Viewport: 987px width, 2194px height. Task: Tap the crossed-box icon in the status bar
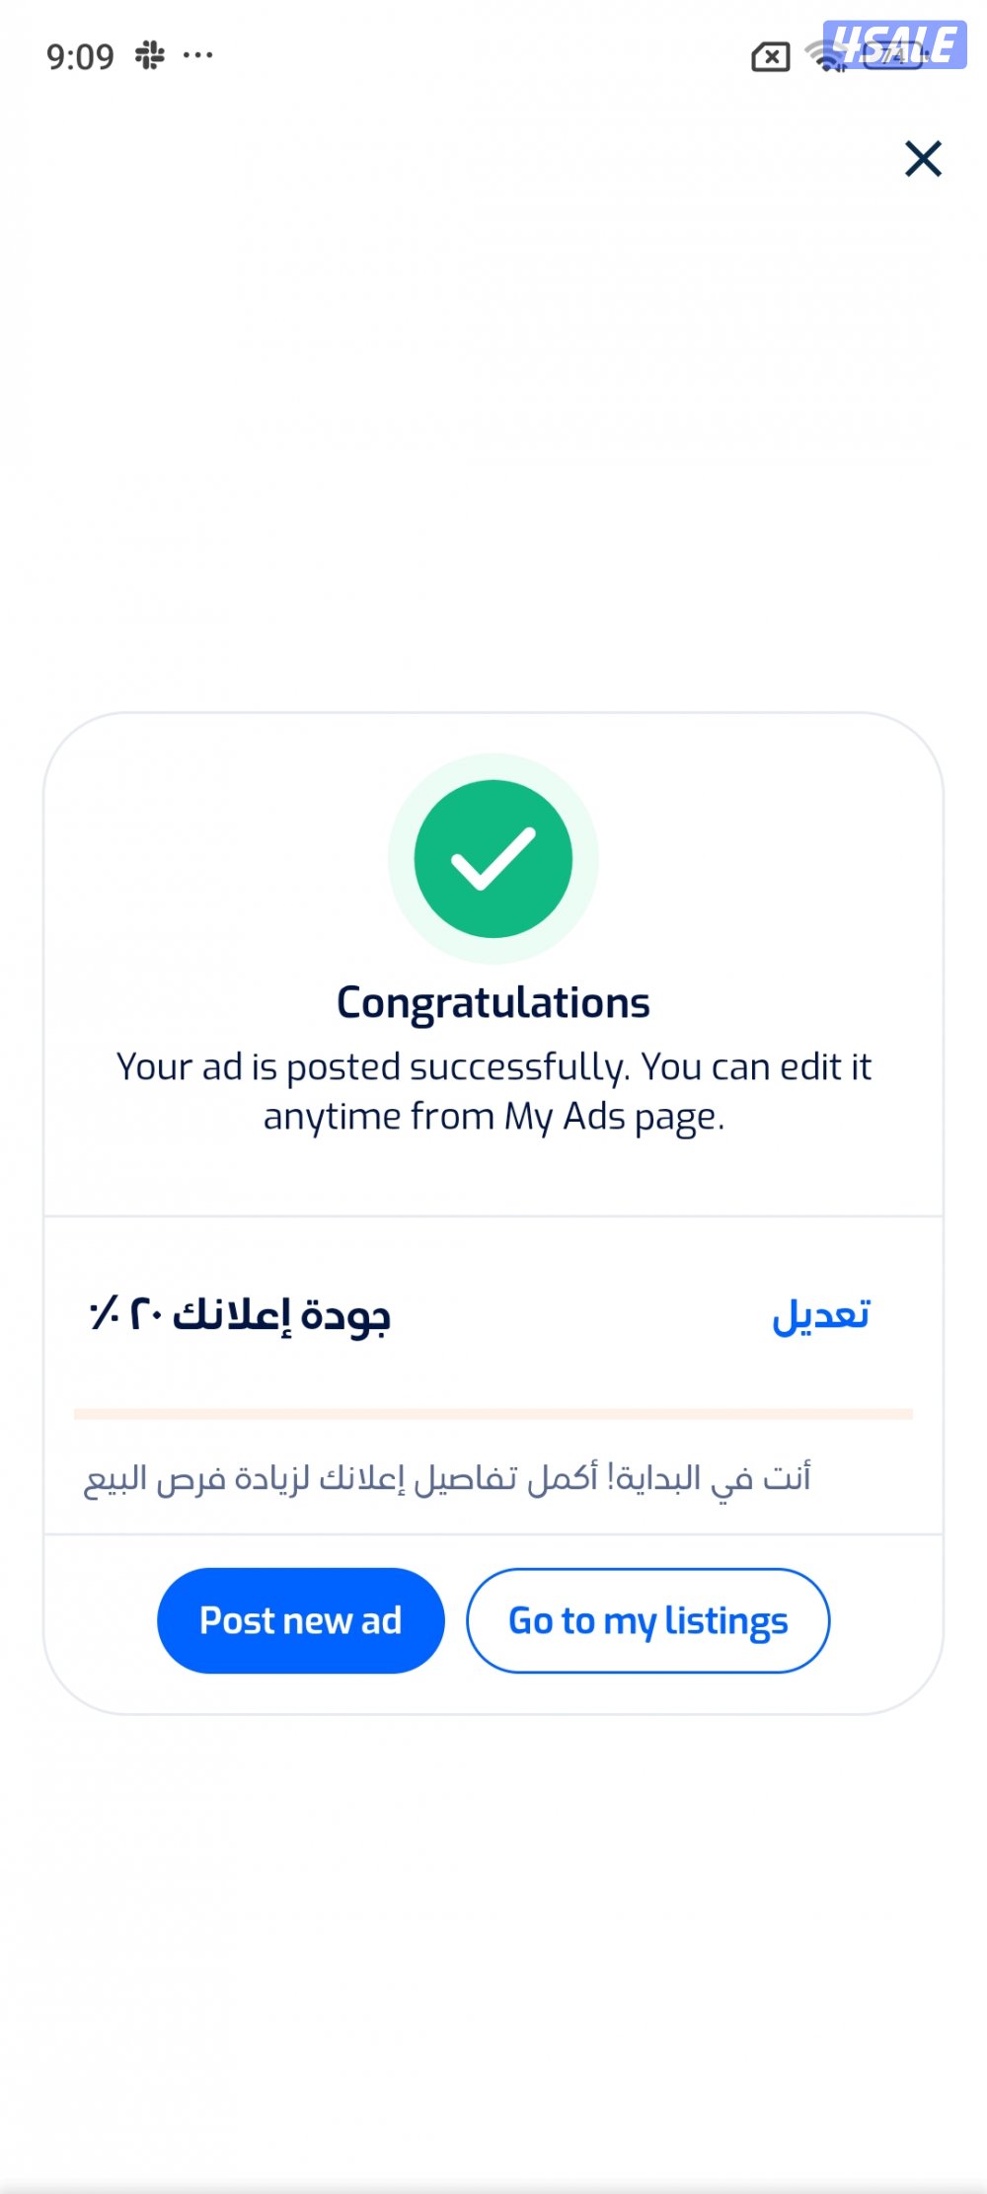pyautogui.click(x=770, y=57)
